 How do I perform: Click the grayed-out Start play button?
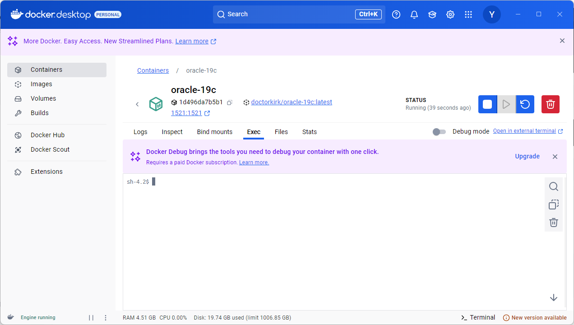(506, 104)
